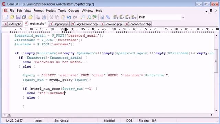
Task: Open Print Preview from the toolbar
Action: (44, 17)
